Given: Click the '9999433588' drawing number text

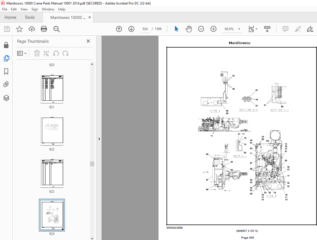Looking at the screenshot, I should pos(174,228).
